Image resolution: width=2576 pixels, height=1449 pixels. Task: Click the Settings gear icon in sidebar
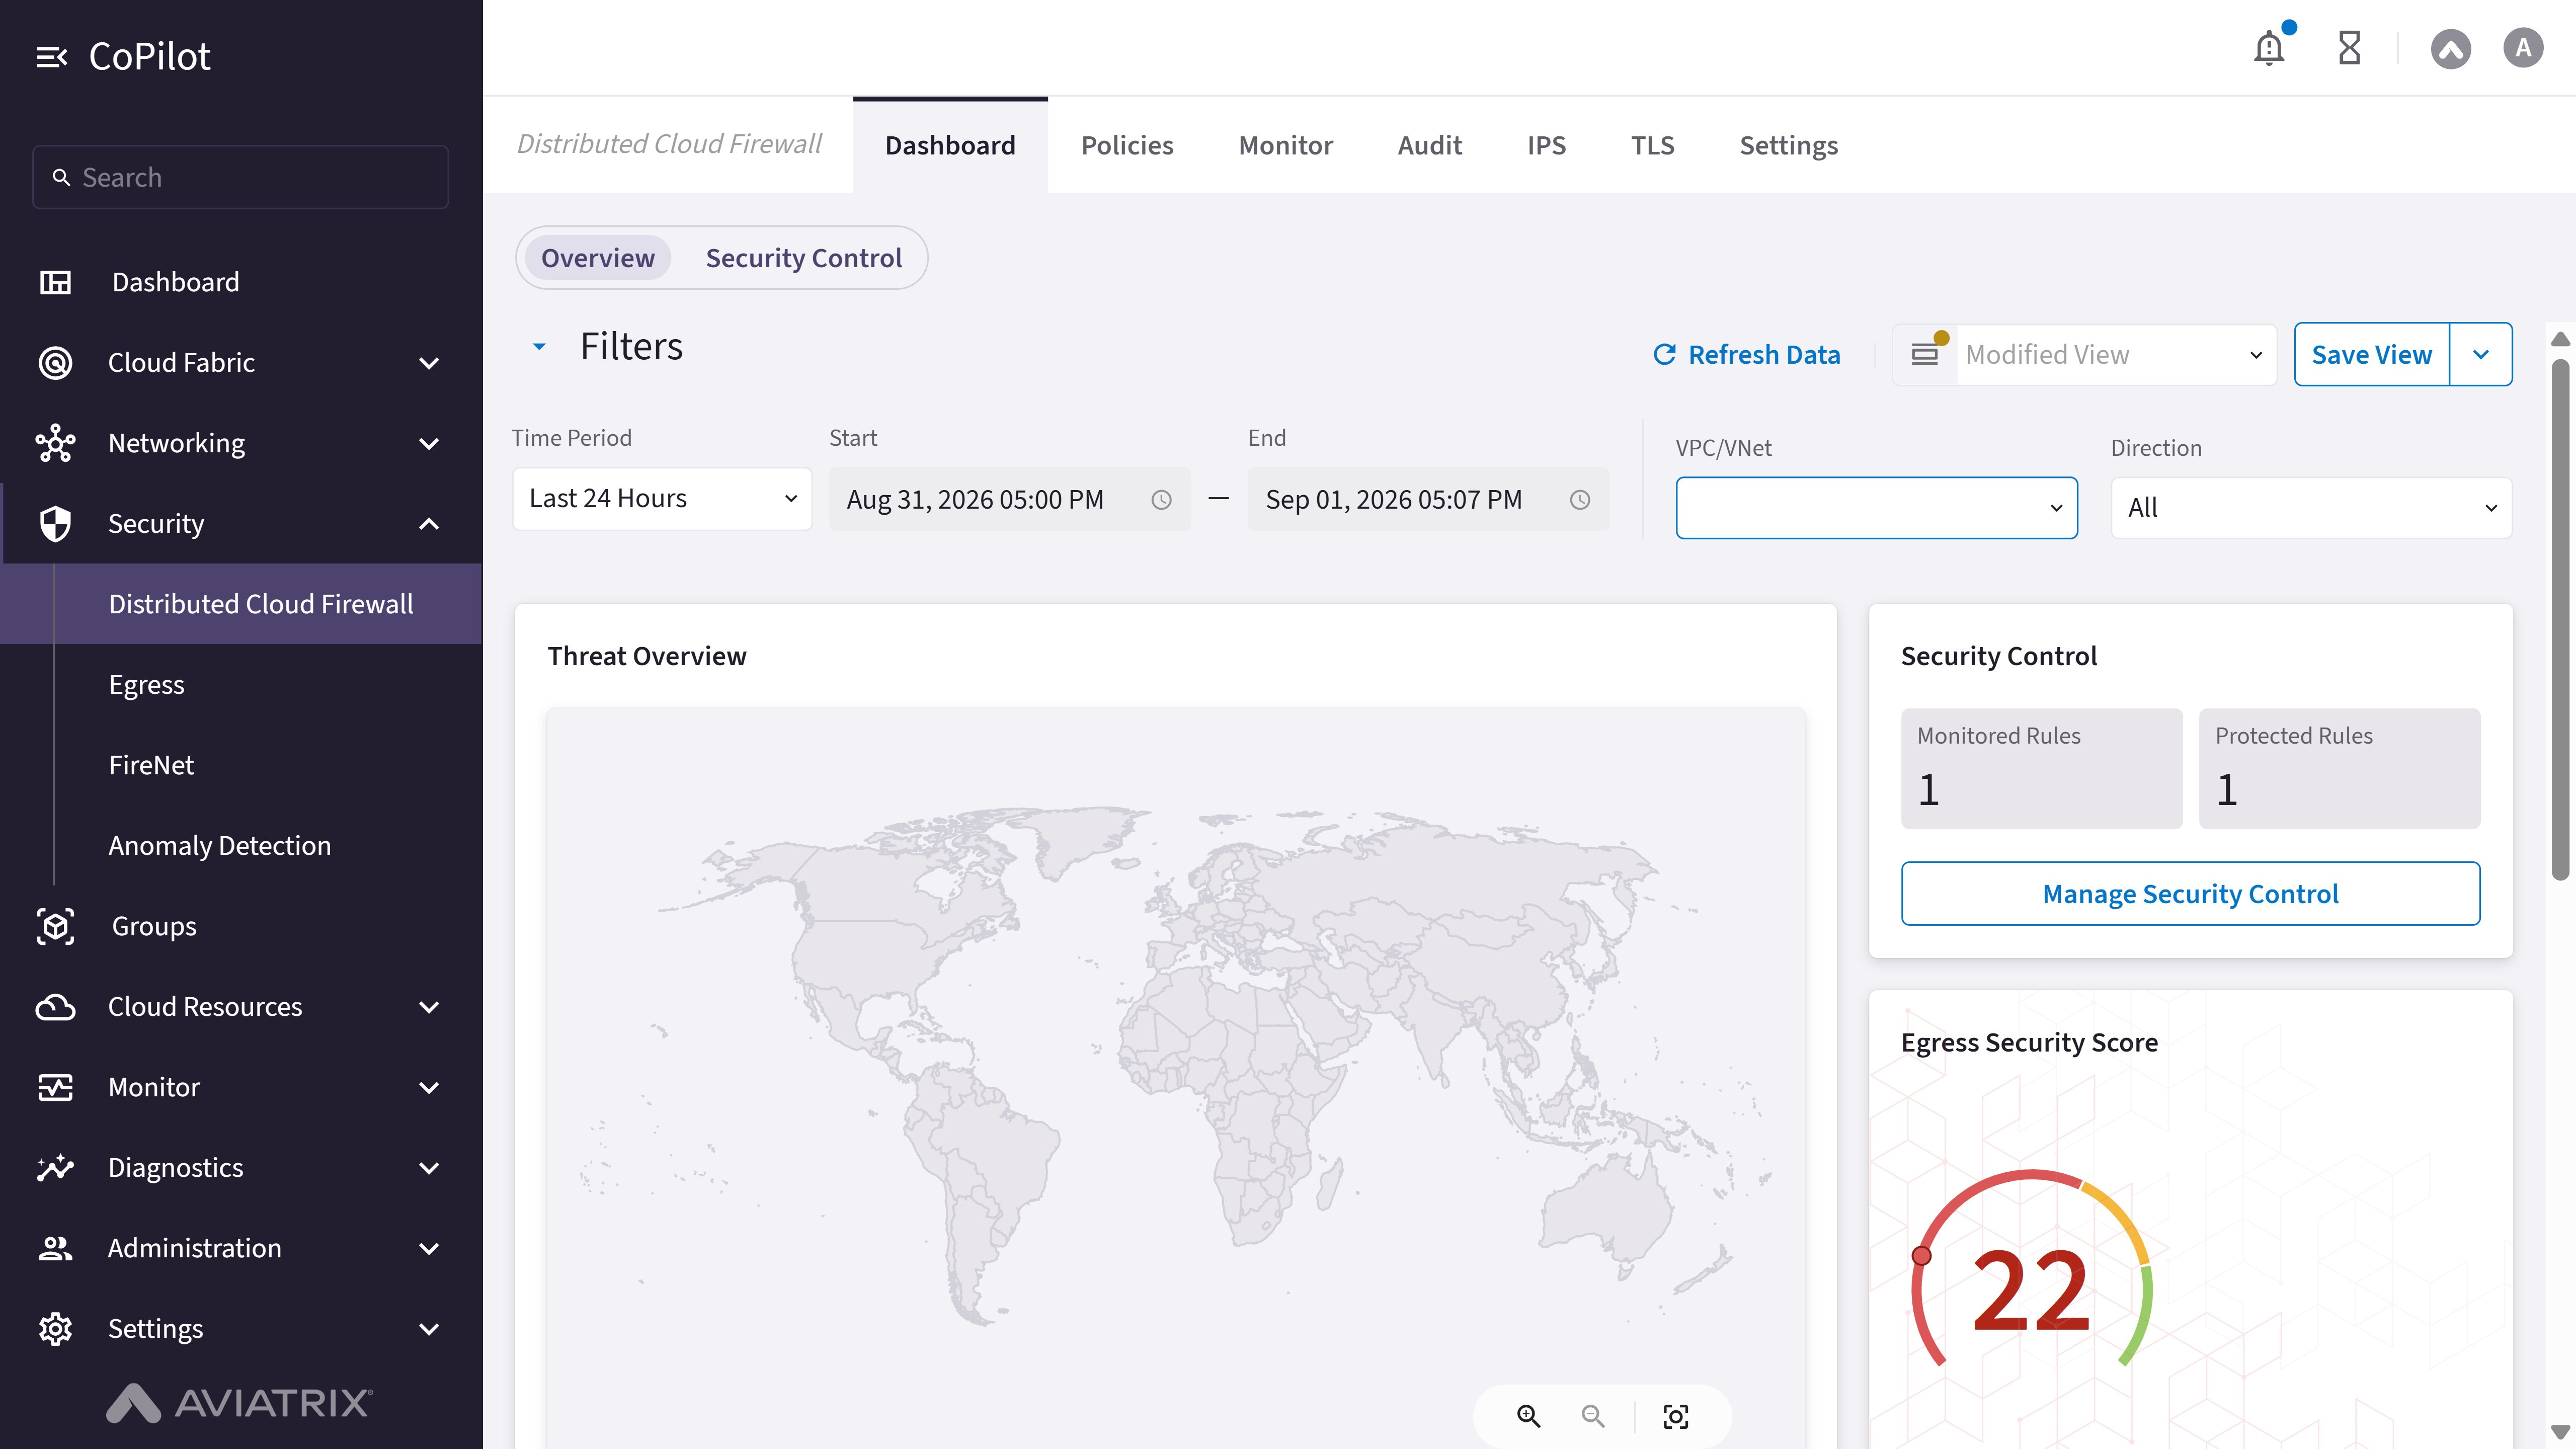[x=55, y=1328]
